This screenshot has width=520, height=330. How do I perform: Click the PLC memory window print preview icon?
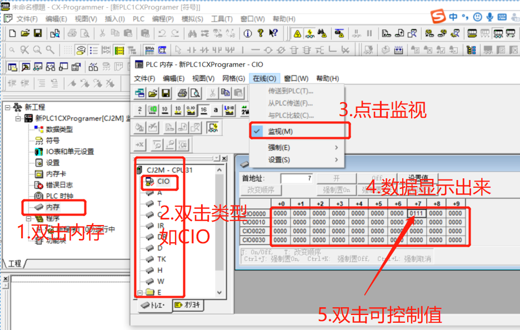click(196, 93)
